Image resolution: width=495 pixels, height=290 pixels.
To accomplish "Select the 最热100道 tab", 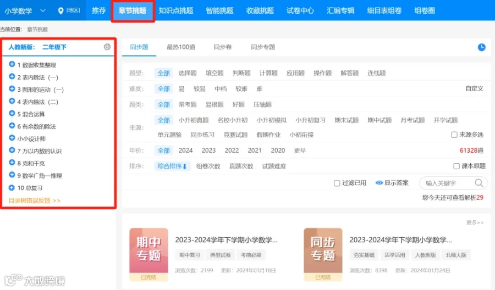I will tap(181, 47).
